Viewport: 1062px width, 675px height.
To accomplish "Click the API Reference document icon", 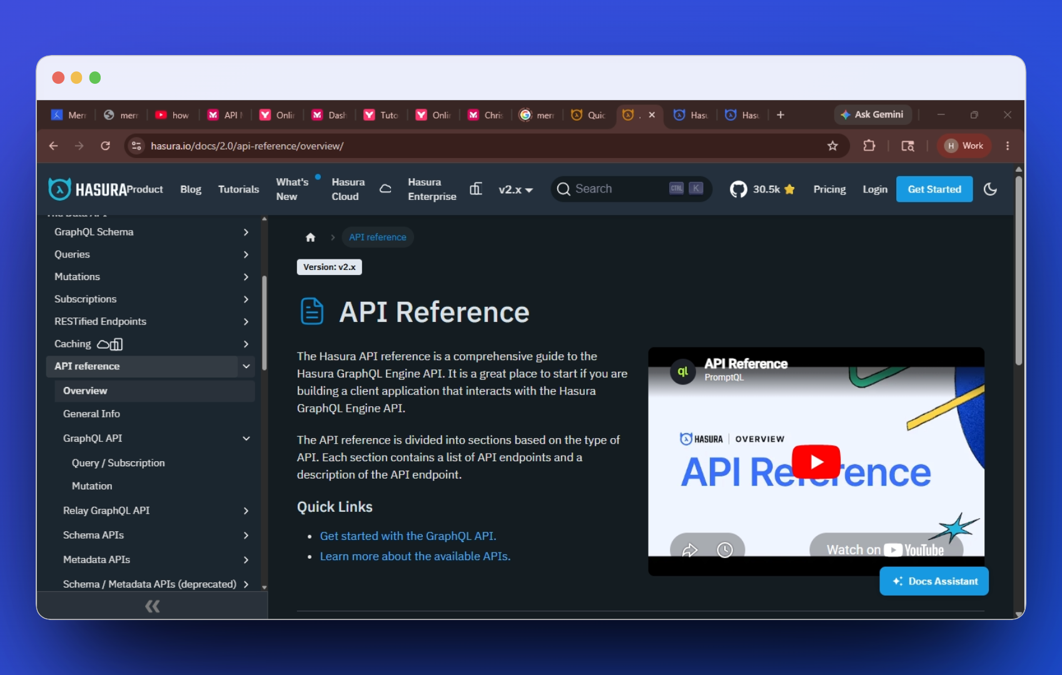I will [312, 311].
